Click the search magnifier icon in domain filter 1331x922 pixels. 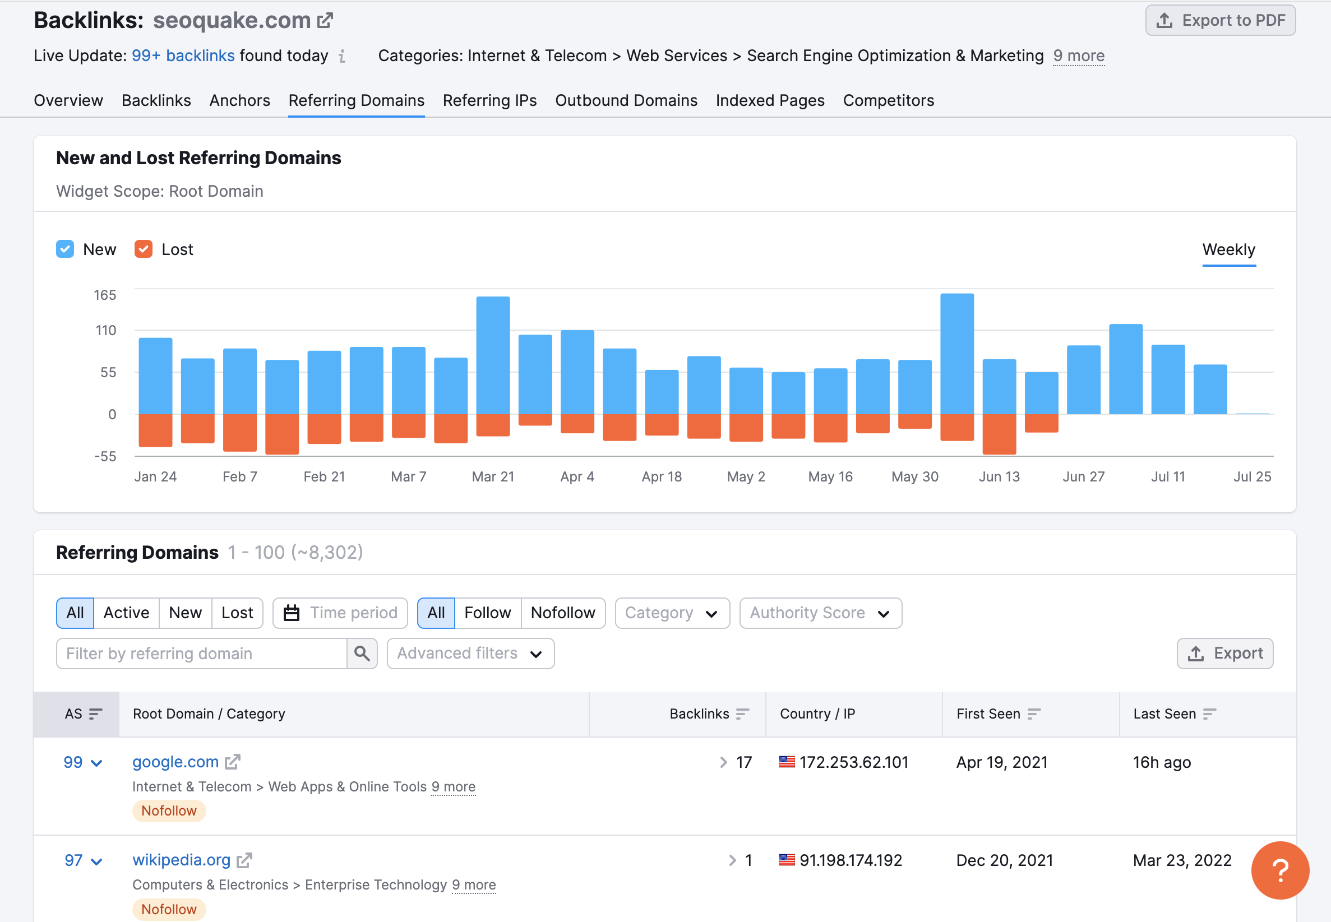click(x=362, y=654)
